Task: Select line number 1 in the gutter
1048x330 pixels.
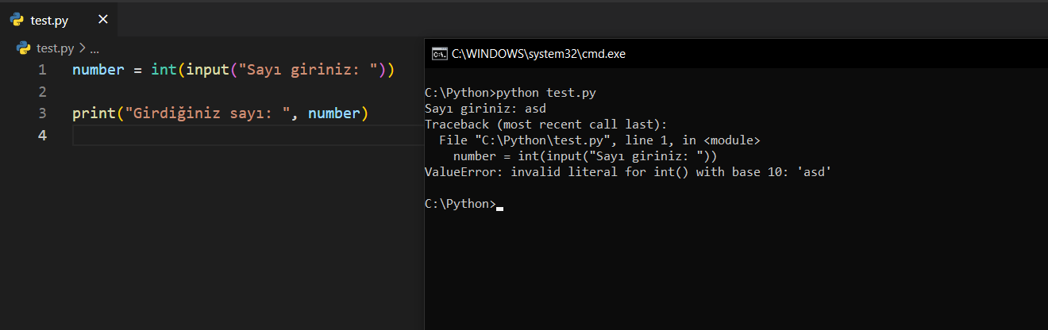Action: pyautogui.click(x=41, y=70)
